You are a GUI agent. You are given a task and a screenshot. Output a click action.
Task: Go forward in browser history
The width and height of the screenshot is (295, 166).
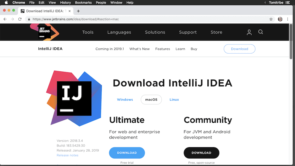[12, 19]
